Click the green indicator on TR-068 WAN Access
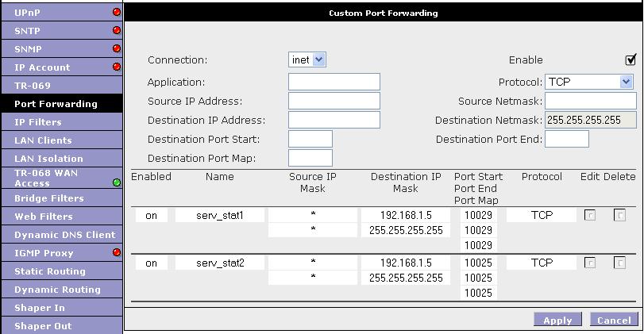644x334 pixels. point(117,182)
